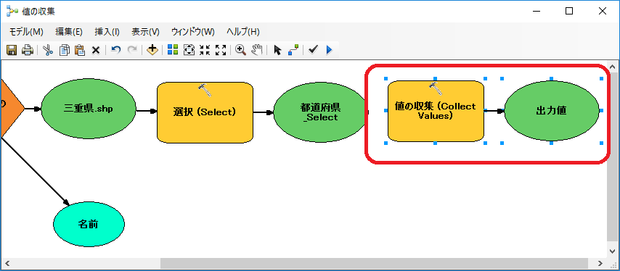Click the Cut scissors icon
The width and height of the screenshot is (620, 271).
(48, 50)
